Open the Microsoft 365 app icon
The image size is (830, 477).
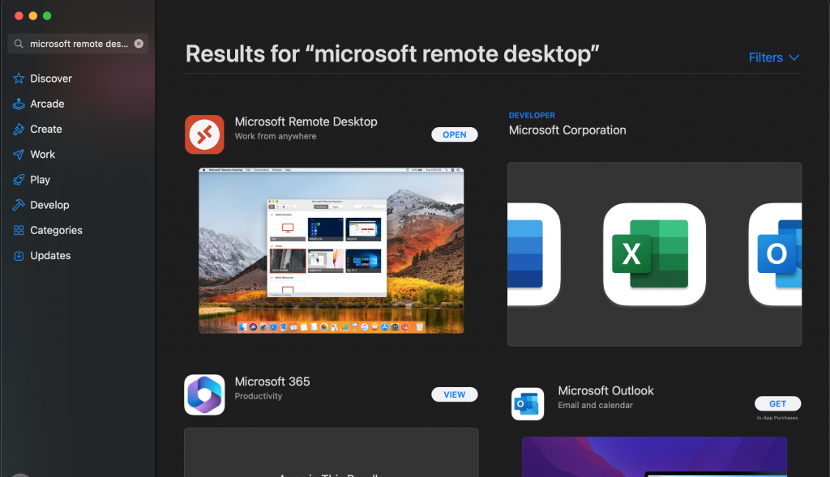coord(204,394)
